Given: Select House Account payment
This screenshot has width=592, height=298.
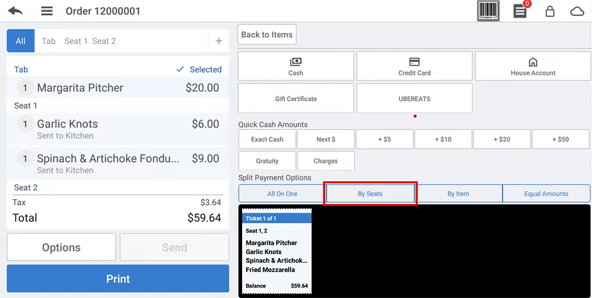Looking at the screenshot, I should [533, 67].
